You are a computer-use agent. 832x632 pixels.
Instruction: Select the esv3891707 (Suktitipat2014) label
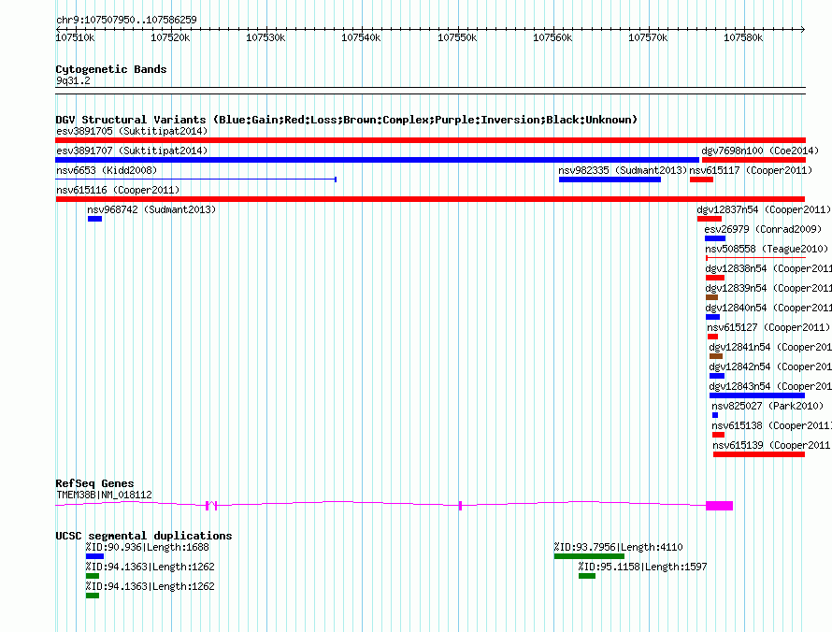(132, 151)
